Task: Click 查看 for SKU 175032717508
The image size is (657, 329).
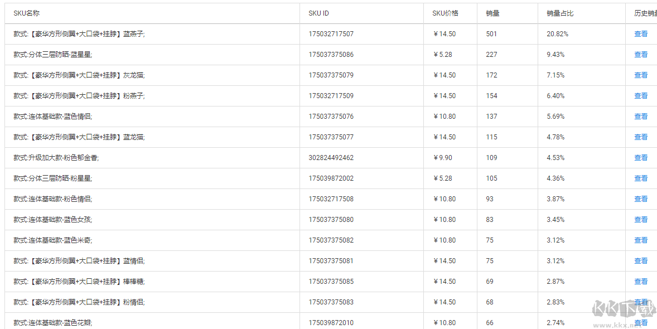Action: 641,199
